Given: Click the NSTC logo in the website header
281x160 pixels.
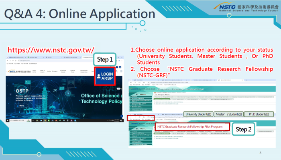Looking at the screenshot, I should pos(19,72).
